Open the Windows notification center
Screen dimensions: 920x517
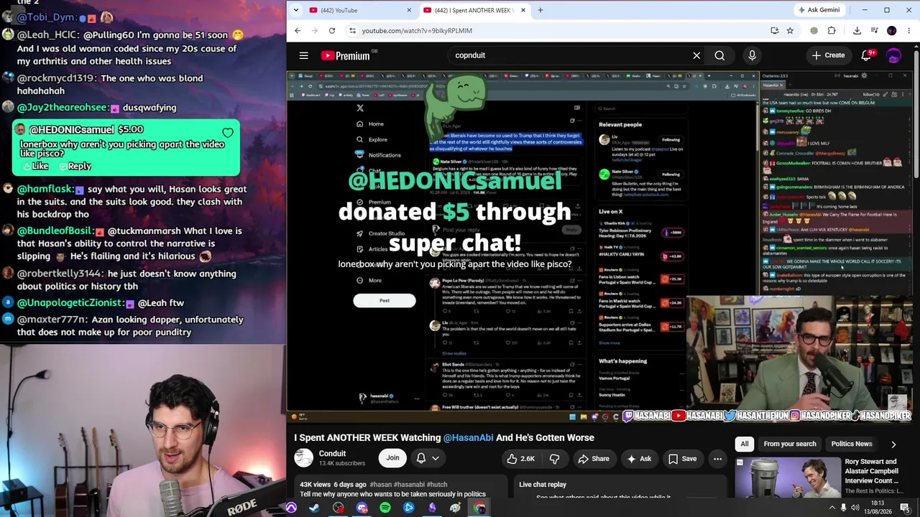[x=905, y=508]
